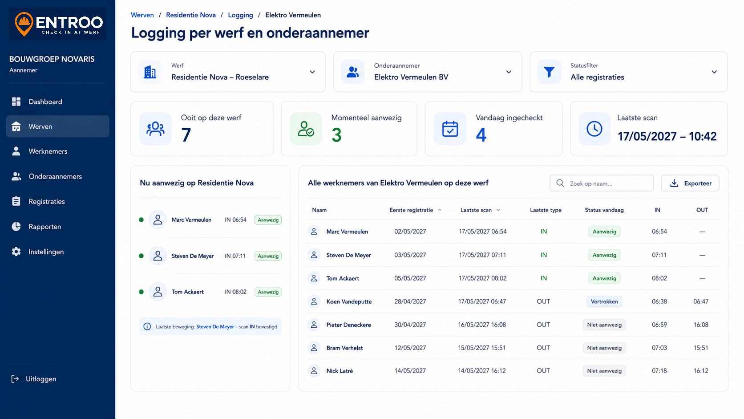Screen dimensions: 744x419
Task: Open the Werf dropdown 'Residentie Nova – Roeselare'
Action: tap(228, 72)
